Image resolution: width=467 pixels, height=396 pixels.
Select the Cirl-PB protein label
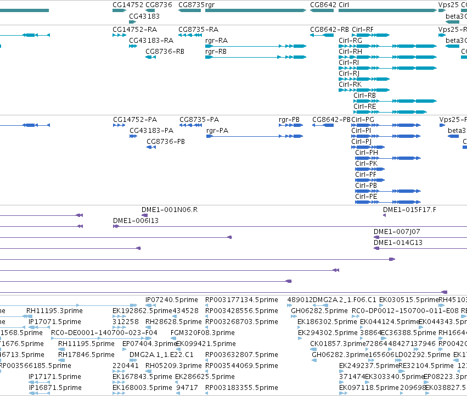365,186
